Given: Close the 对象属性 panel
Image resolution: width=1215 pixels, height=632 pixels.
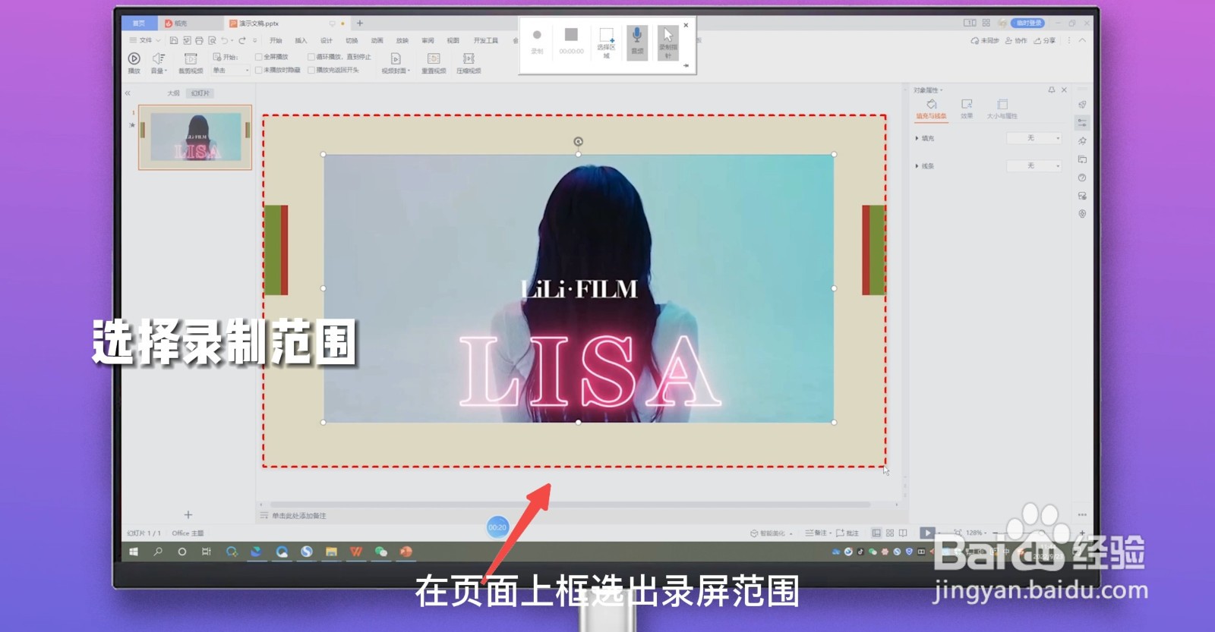Looking at the screenshot, I should pyautogui.click(x=1064, y=90).
